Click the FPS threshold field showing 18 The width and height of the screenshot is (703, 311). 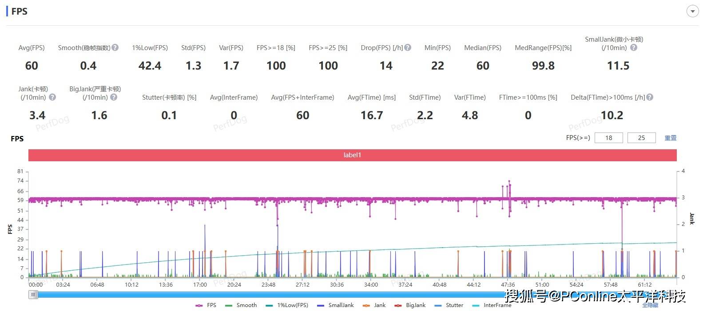[608, 138]
